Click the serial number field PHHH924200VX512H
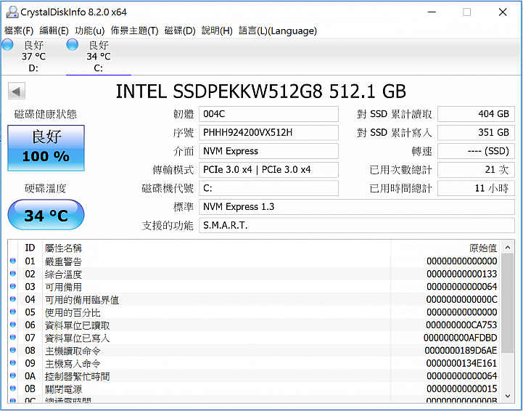523x411 pixels. point(269,133)
